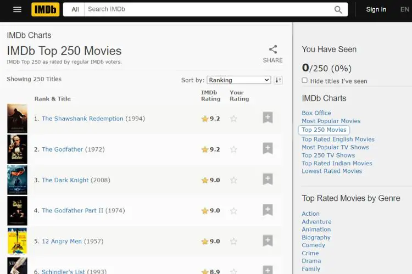Click the search magnifier icon

pyautogui.click(x=338, y=10)
